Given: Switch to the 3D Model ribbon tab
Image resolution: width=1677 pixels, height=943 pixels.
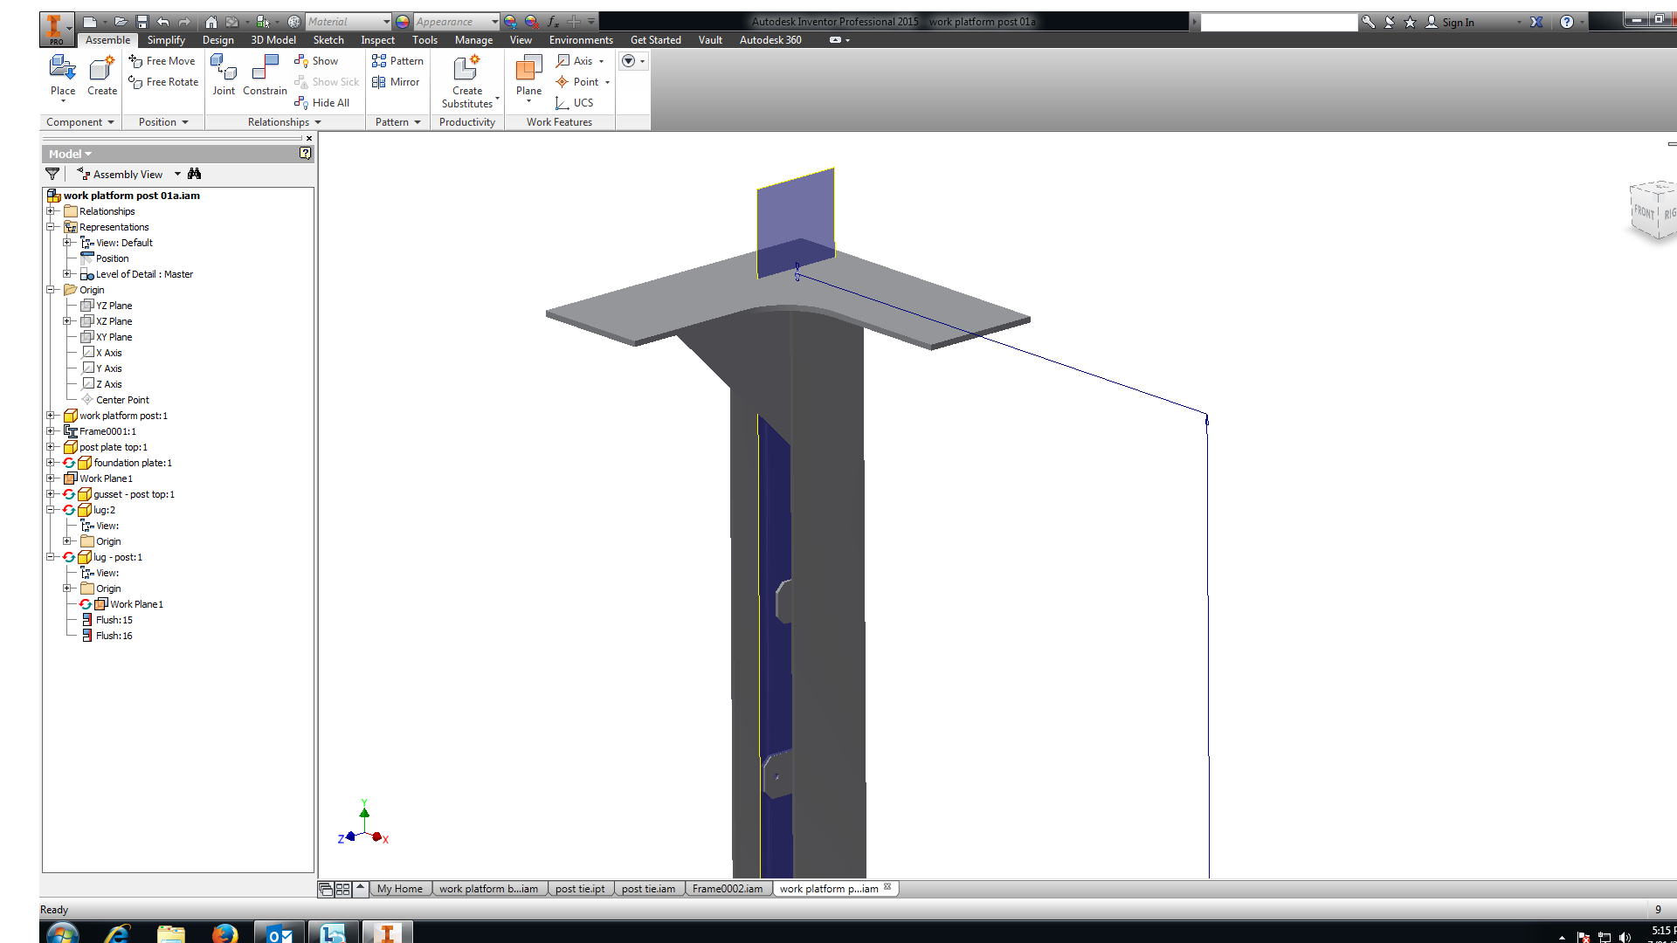Looking at the screenshot, I should [273, 40].
